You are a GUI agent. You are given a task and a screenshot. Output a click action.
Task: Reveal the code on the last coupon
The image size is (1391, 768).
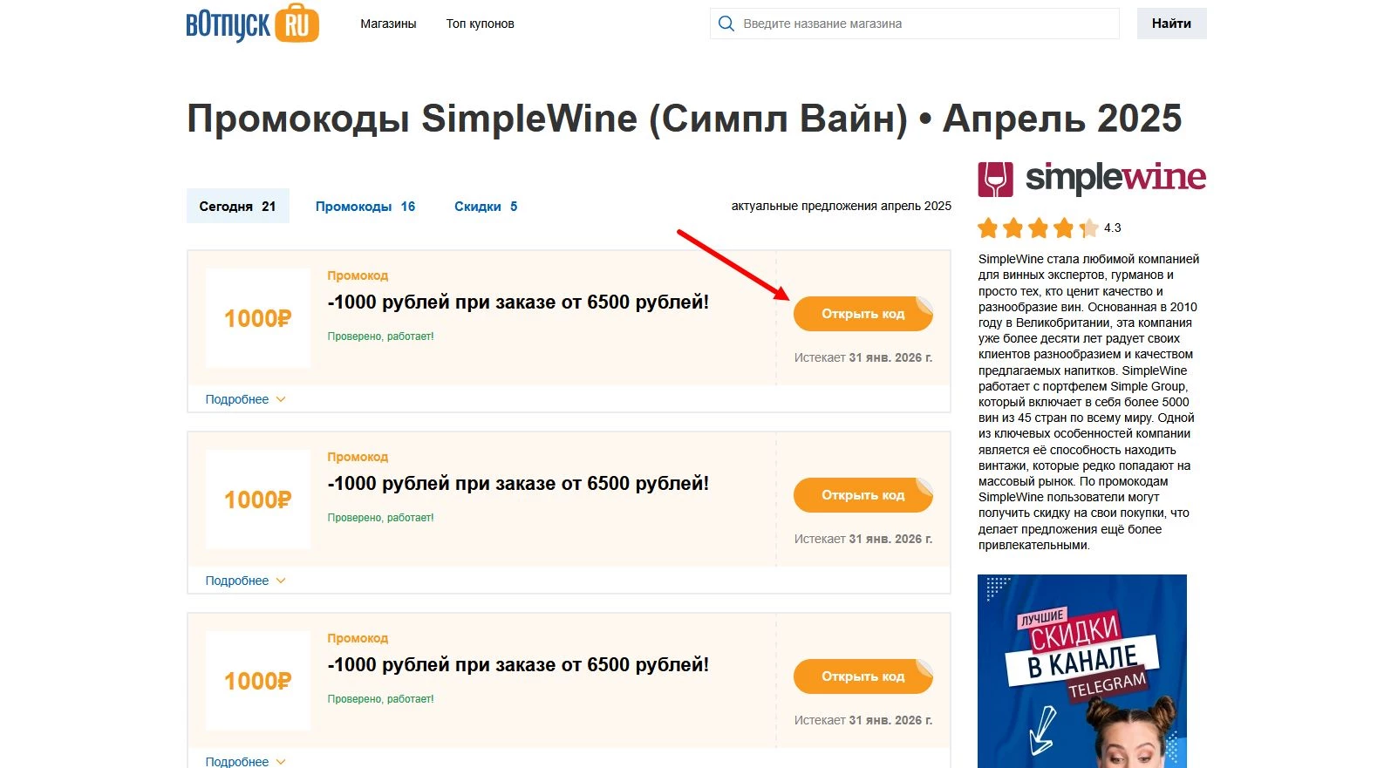[x=862, y=676]
